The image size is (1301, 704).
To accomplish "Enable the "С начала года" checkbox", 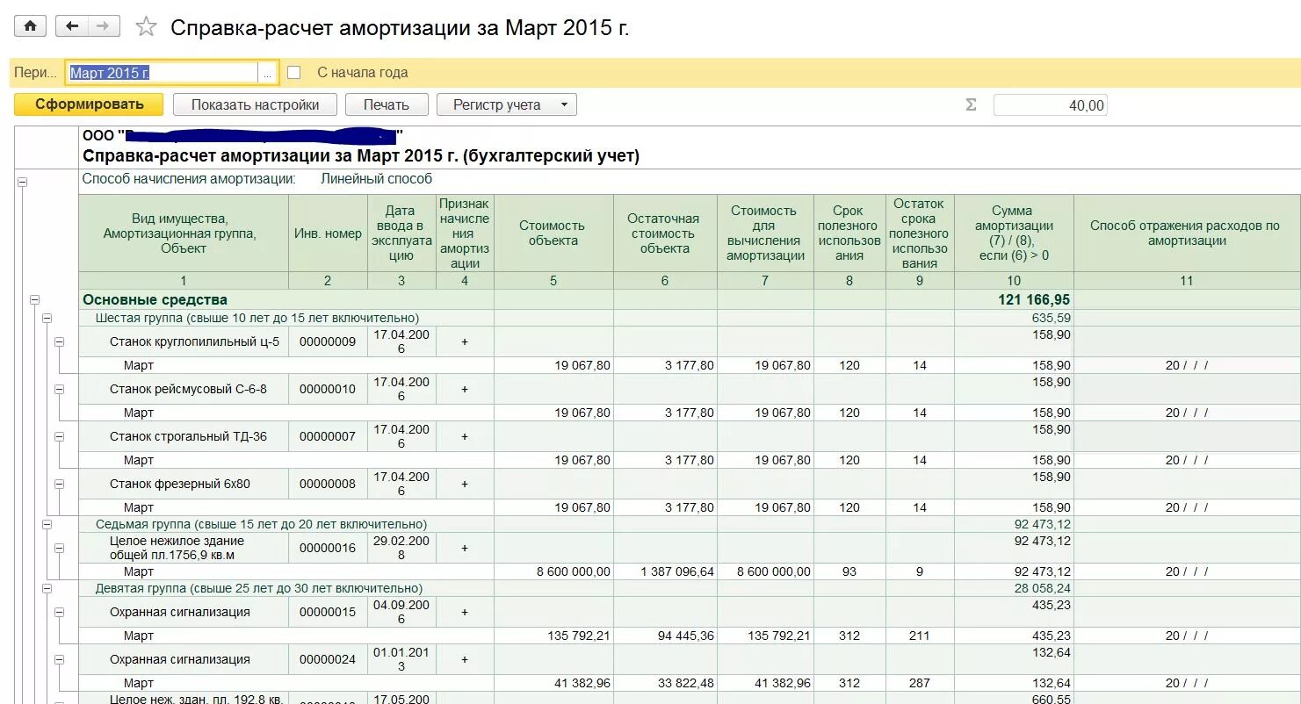I will pos(296,72).
